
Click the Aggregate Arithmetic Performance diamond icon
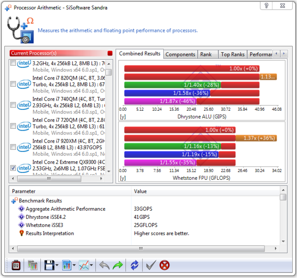point(21,208)
